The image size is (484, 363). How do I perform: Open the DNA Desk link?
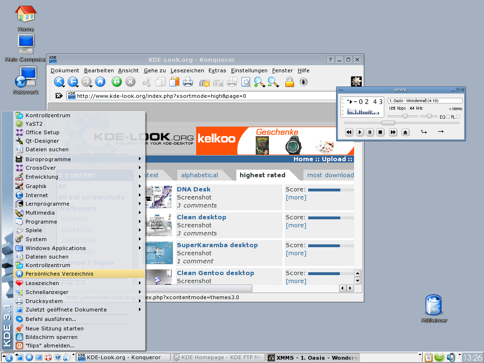[x=193, y=189]
